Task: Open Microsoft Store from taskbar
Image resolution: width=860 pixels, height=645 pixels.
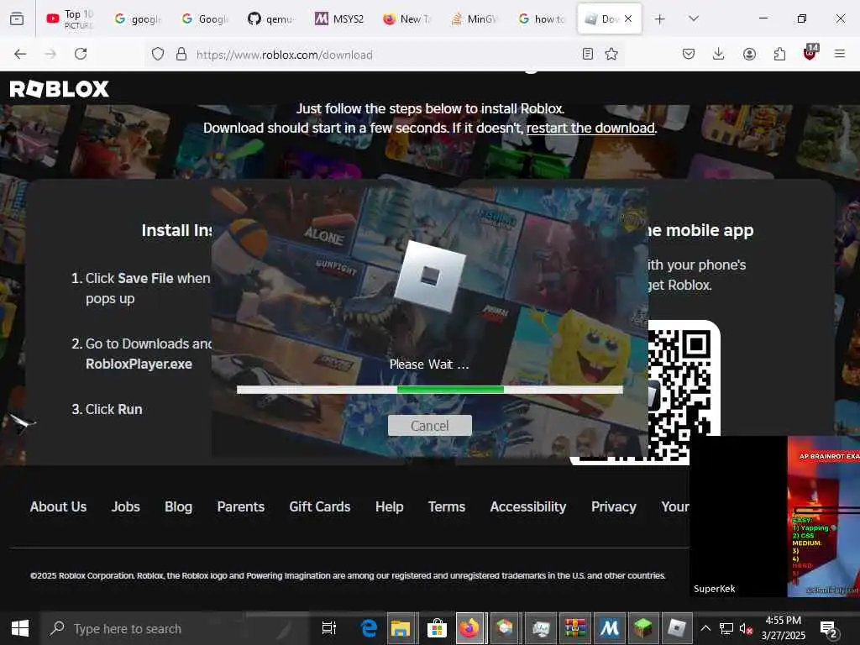Action: (x=437, y=628)
